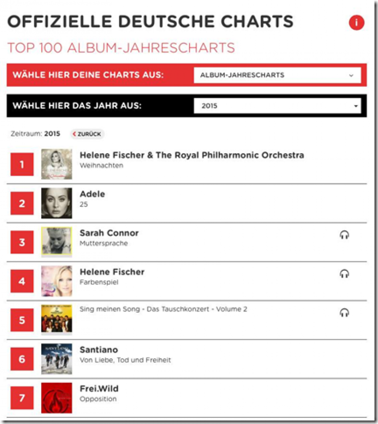Image resolution: width=378 pixels, height=424 pixels.
Task: Click the Zurück back button
Action: click(x=87, y=134)
